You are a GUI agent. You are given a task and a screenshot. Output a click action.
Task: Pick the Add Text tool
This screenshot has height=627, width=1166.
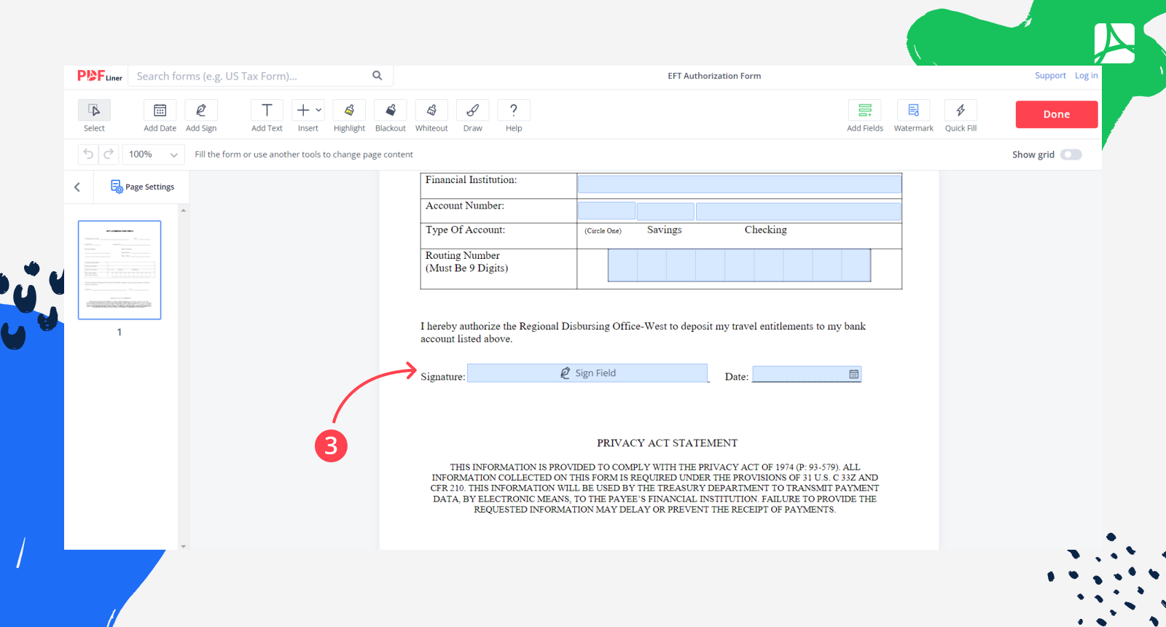coord(267,117)
